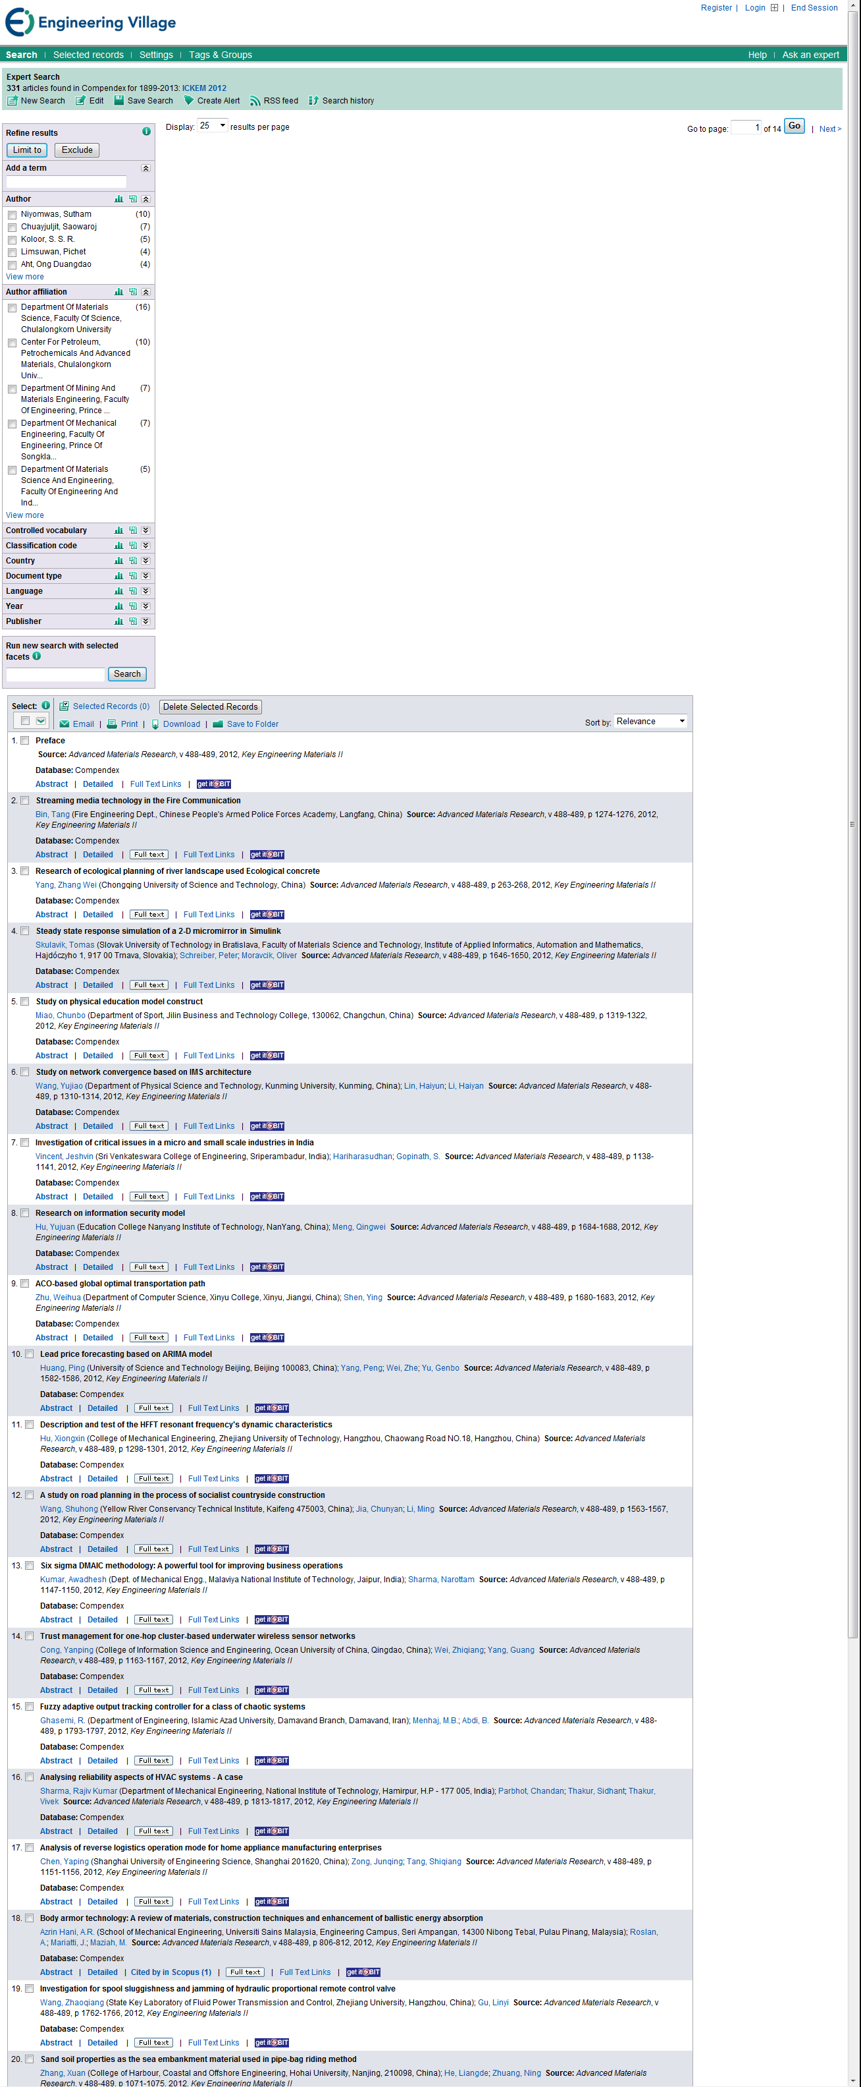Click the Download arrow icon
This screenshot has width=861, height=2087.
click(x=155, y=724)
